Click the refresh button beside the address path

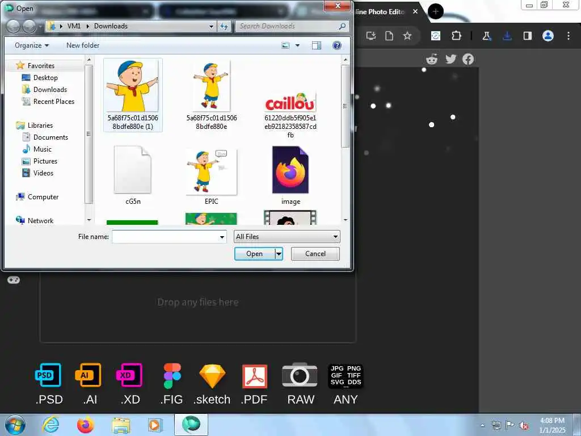(224, 26)
